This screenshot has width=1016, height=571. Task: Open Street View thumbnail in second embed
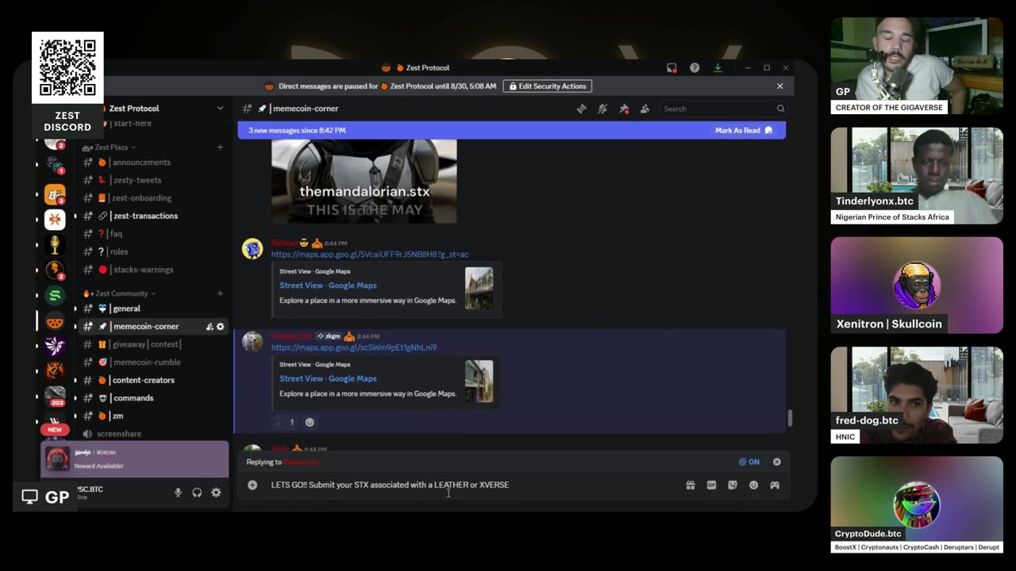tap(479, 381)
